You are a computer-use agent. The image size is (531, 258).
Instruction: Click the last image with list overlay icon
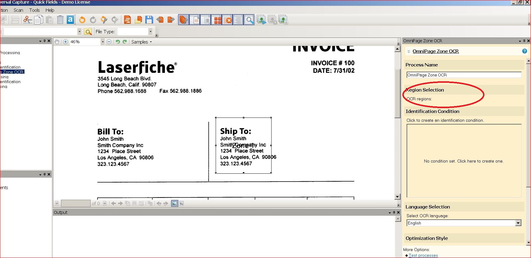pos(283,20)
